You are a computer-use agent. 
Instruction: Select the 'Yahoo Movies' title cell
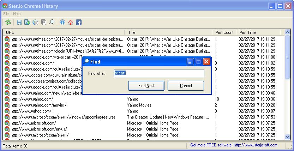tap(139, 105)
